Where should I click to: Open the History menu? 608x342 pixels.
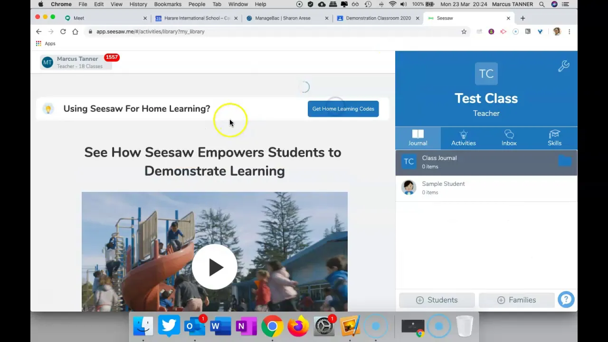click(x=138, y=4)
